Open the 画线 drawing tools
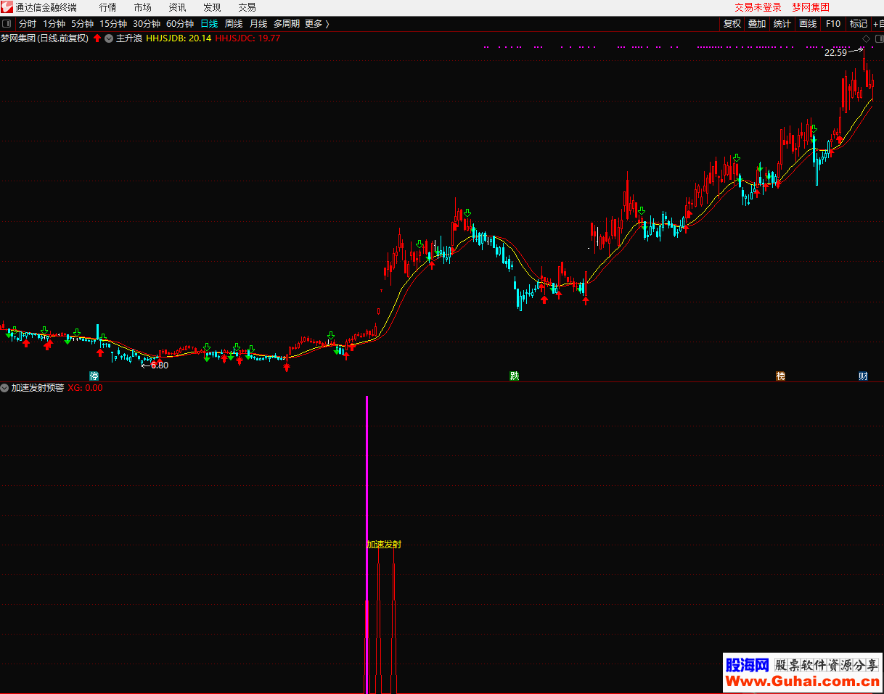The width and height of the screenshot is (884, 694). point(808,24)
